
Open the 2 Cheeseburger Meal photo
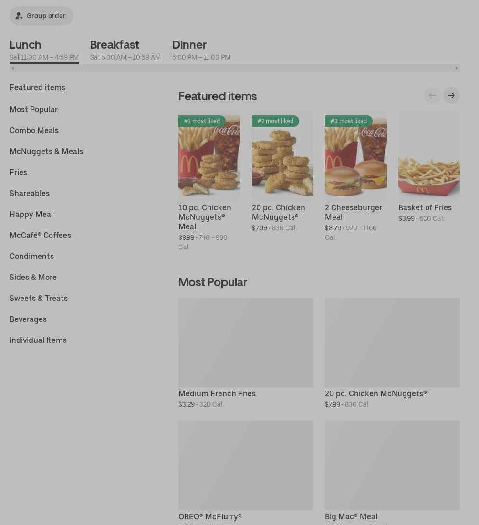coord(355,156)
